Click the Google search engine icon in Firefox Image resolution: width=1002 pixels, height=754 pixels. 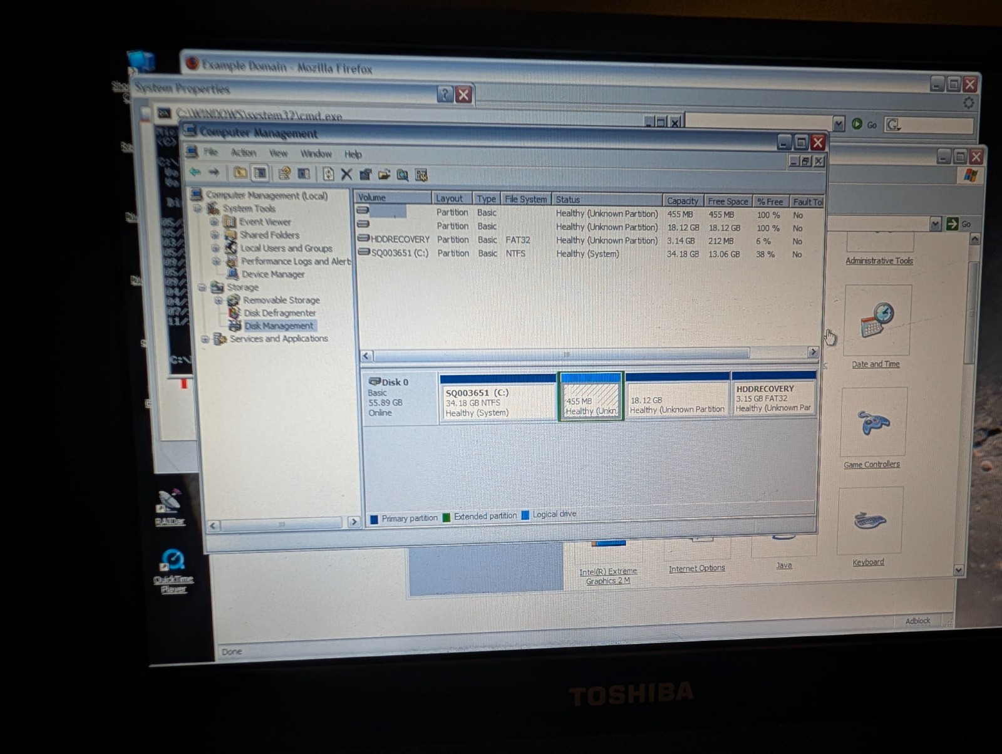coord(893,125)
